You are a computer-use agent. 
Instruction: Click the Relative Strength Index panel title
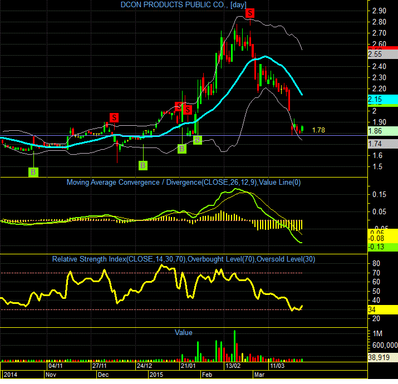tap(184, 259)
